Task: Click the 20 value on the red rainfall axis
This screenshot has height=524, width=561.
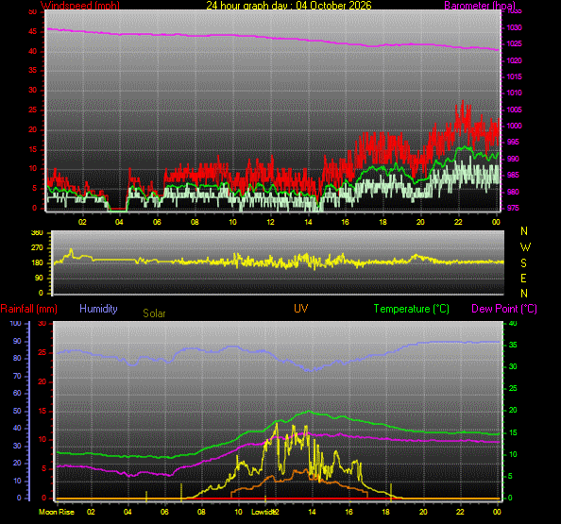Action: pyautogui.click(x=42, y=381)
